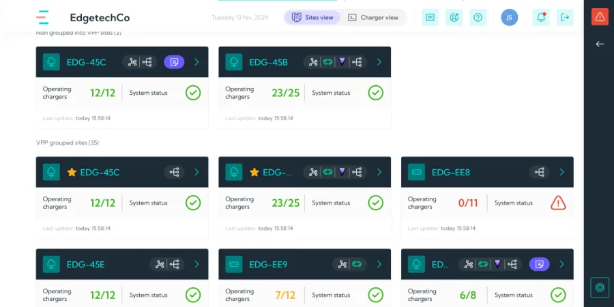Click the 'VPP grouped sites (35)' heading
614x307 pixels.
[x=68, y=143]
